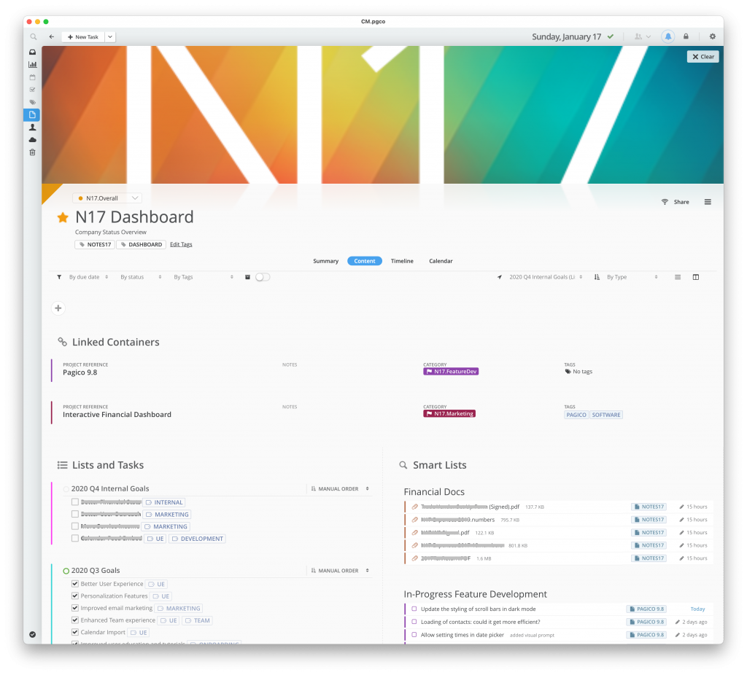Click the small calendar icon in filter bar
Screen dimensions: 747x675
click(248, 277)
